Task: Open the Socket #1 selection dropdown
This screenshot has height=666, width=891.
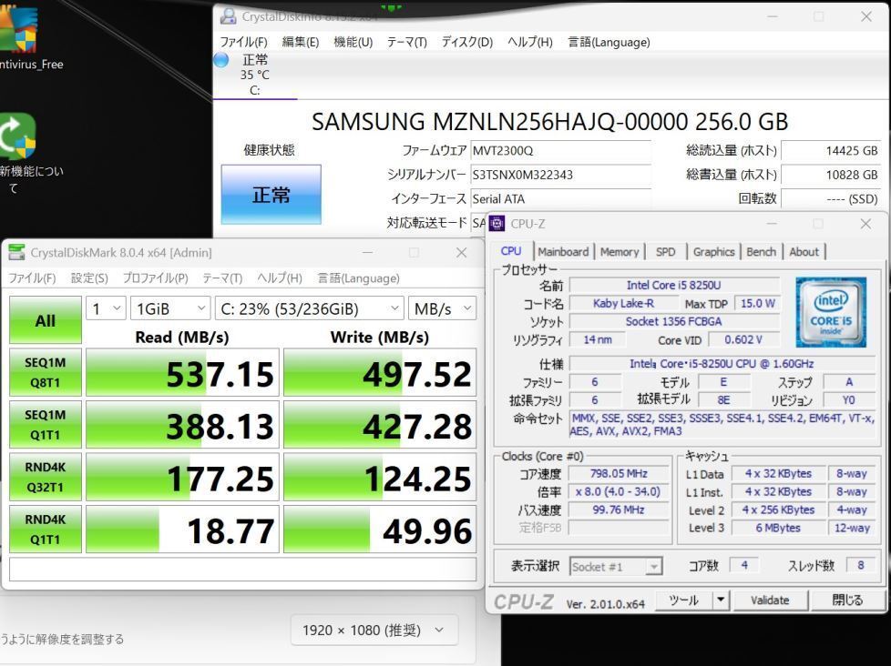Action: pyautogui.click(x=616, y=566)
